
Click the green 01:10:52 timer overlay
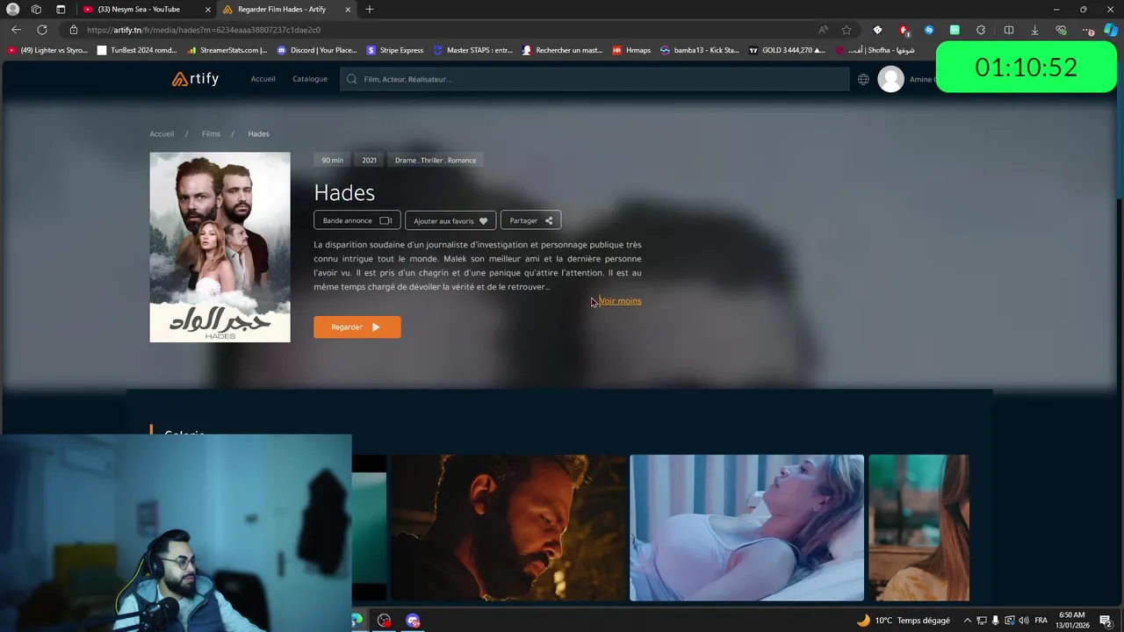1026,67
